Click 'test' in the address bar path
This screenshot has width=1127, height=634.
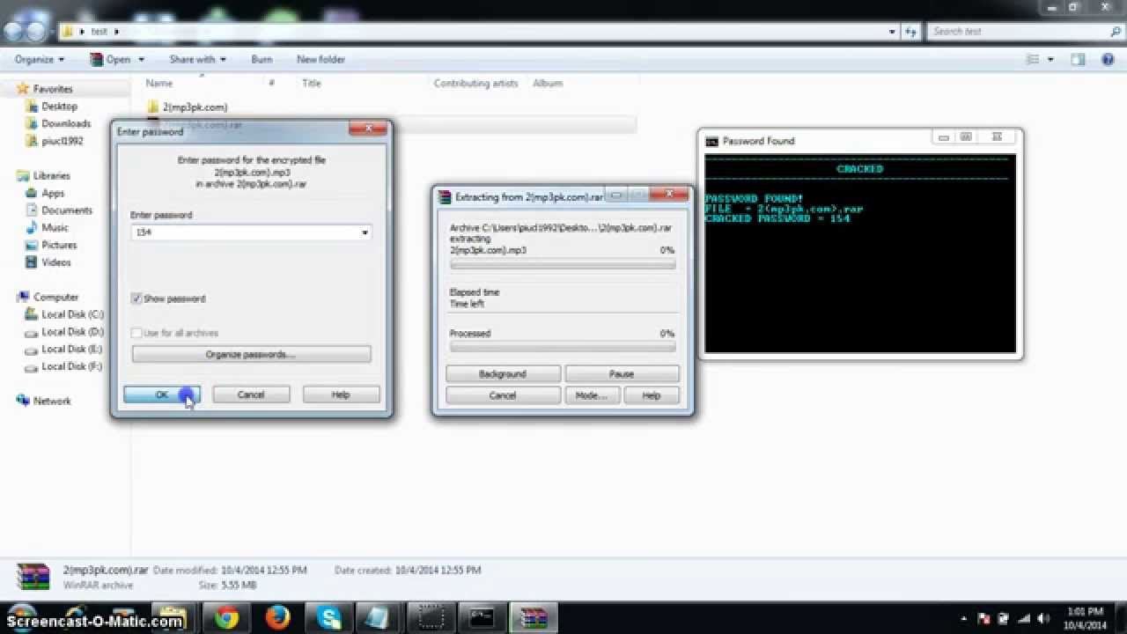tap(99, 32)
